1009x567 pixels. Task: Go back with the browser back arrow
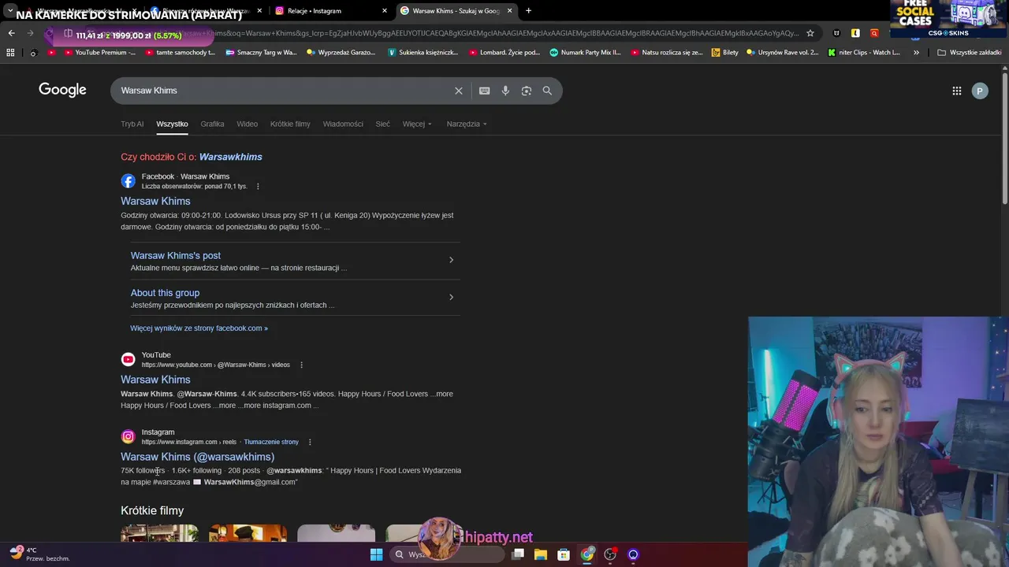coord(11,33)
